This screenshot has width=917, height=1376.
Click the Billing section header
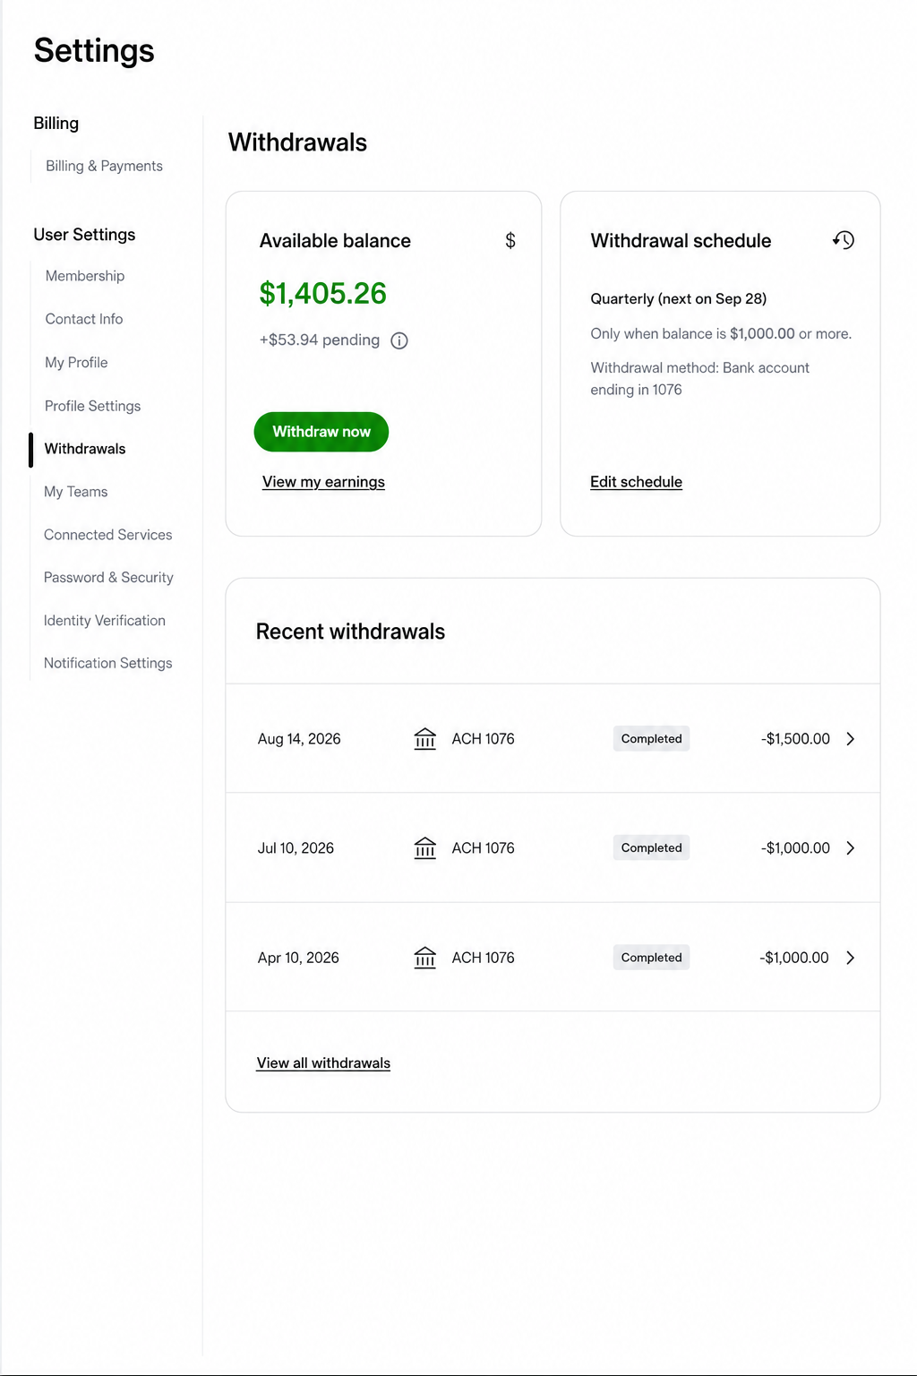pos(56,124)
